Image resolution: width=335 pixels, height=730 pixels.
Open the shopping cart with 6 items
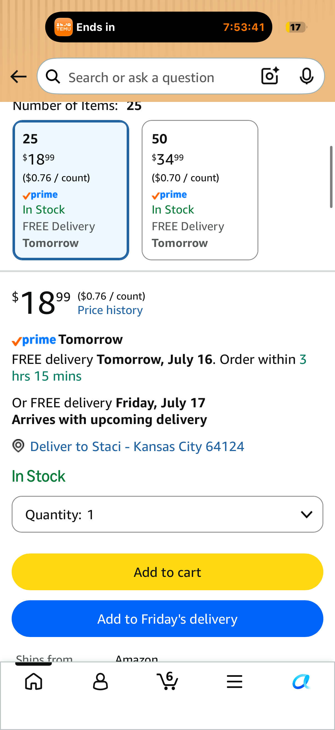pyautogui.click(x=167, y=681)
